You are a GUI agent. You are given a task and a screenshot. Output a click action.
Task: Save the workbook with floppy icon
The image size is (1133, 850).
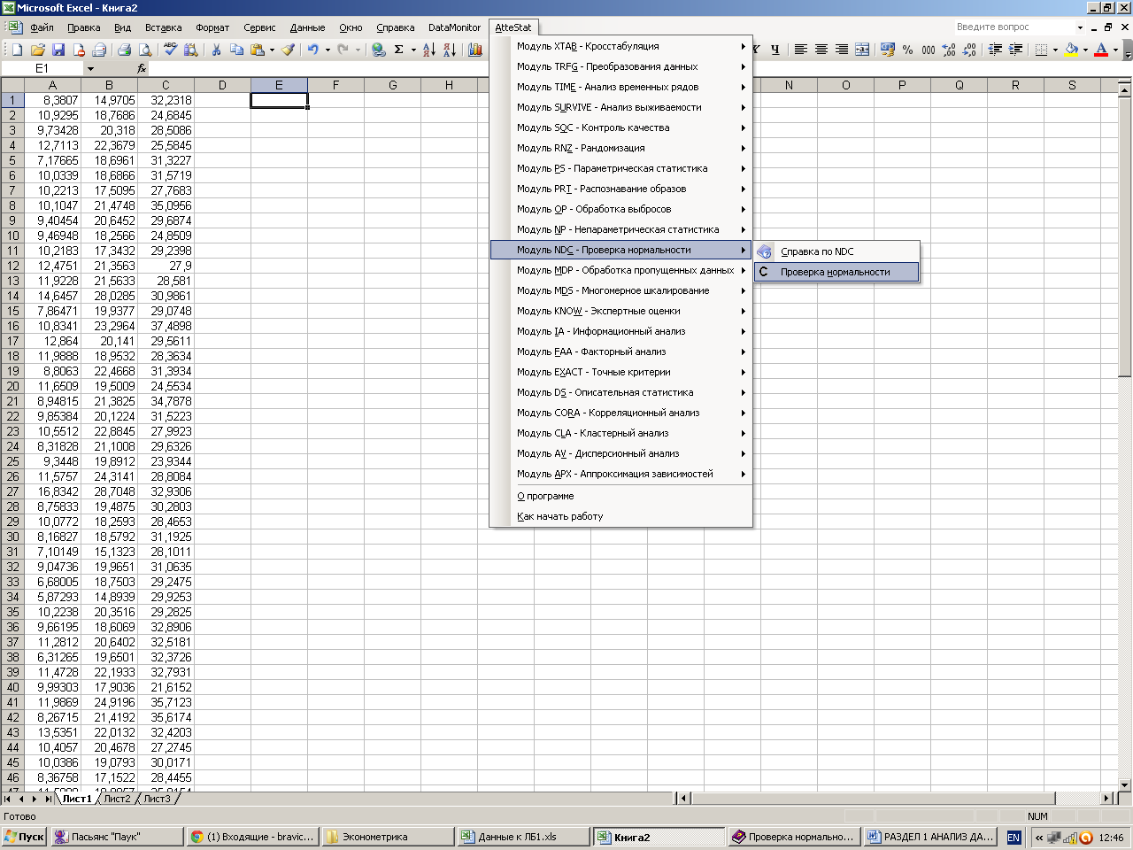(58, 50)
